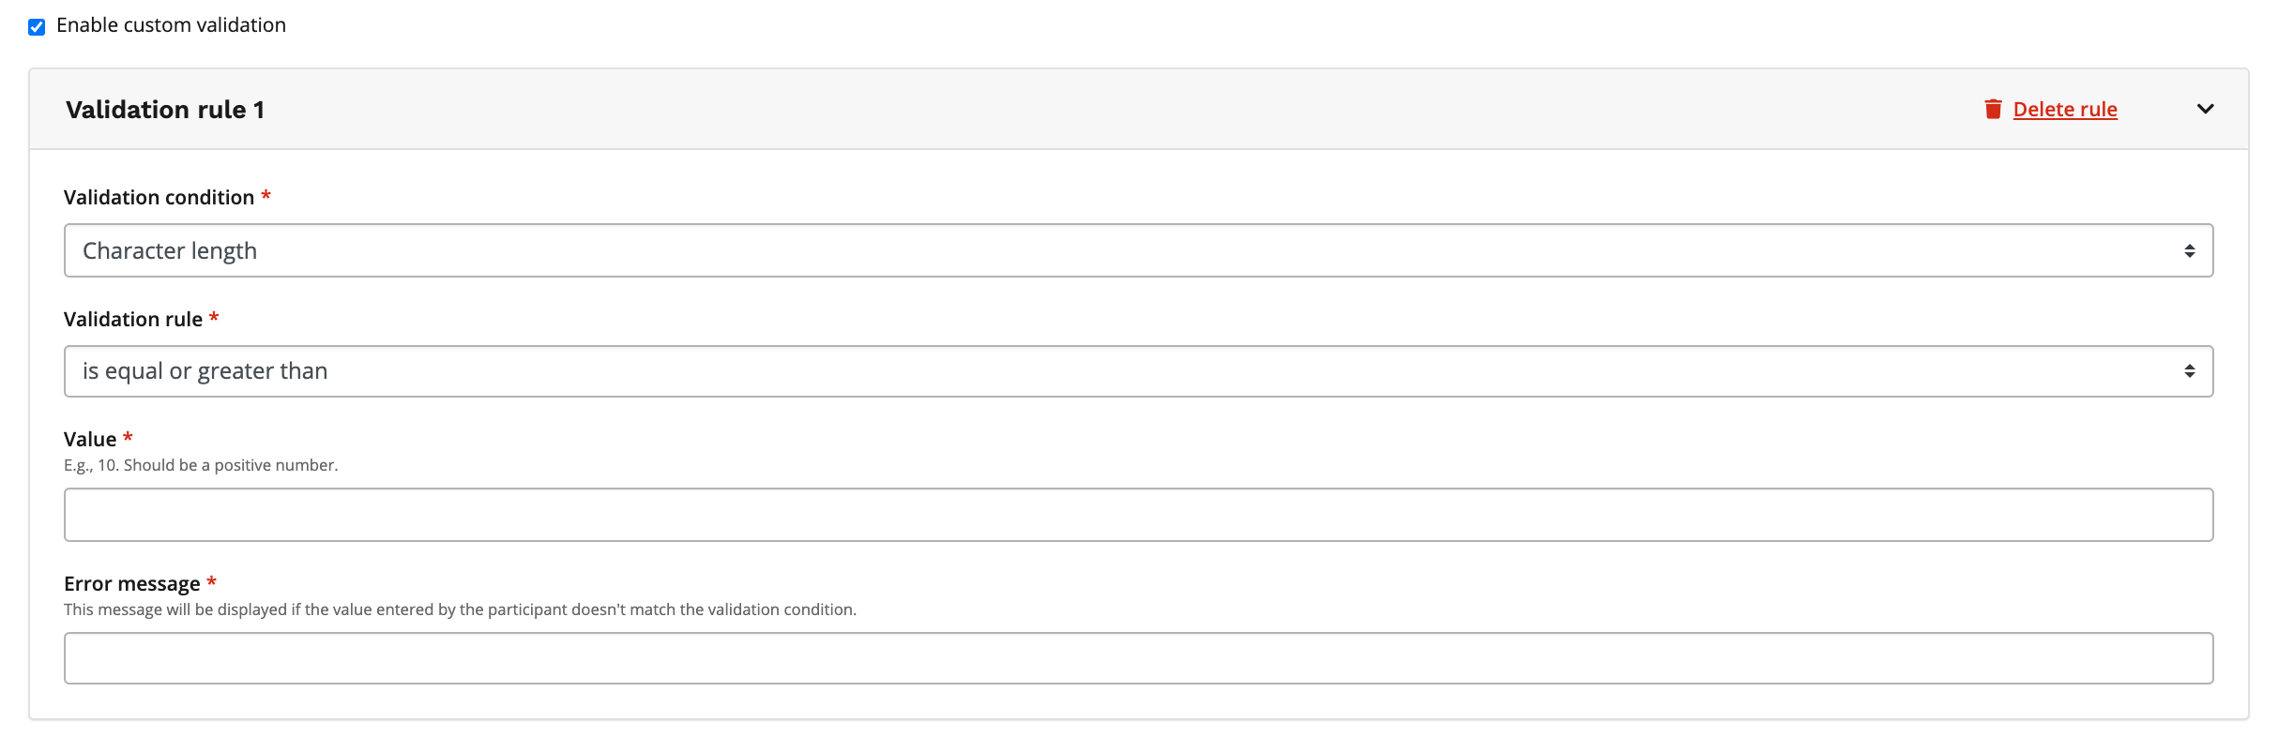Click the Value hint about positive numbers
Screen dimensions: 2278x737
click(x=201, y=465)
